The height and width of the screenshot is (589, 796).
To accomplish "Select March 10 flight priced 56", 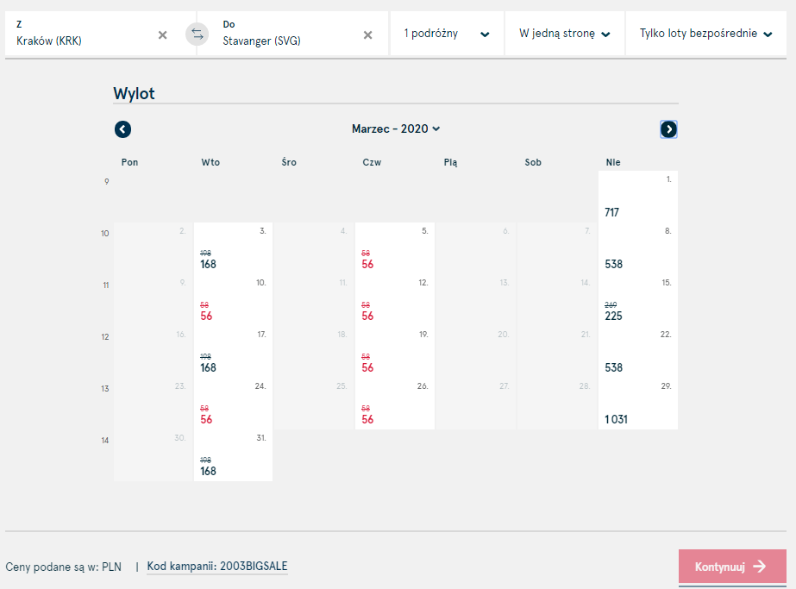I will tap(234, 301).
